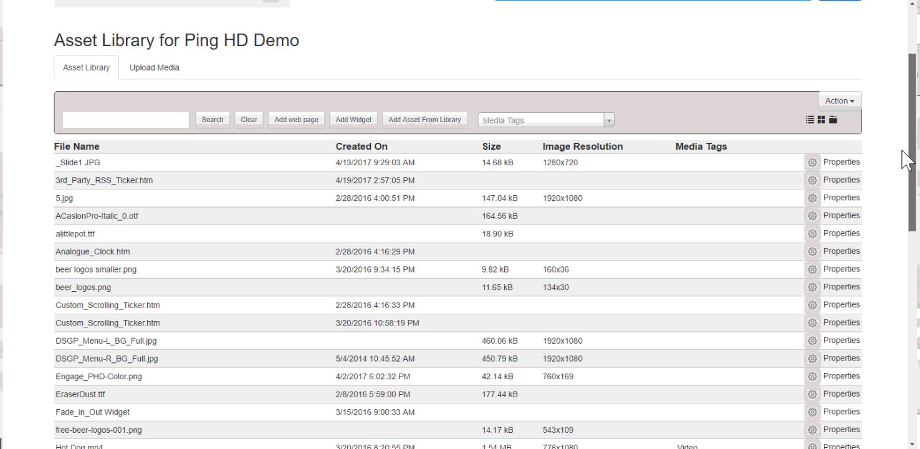This screenshot has width=920, height=449.
Task: Click gear icon for EraserDust.ttf
Action: 812,395
